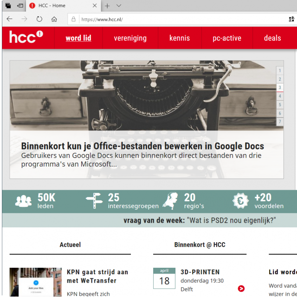Screen dimensions: 297x297
Task: Click red arrow next to Delft event
Action: 241,289
